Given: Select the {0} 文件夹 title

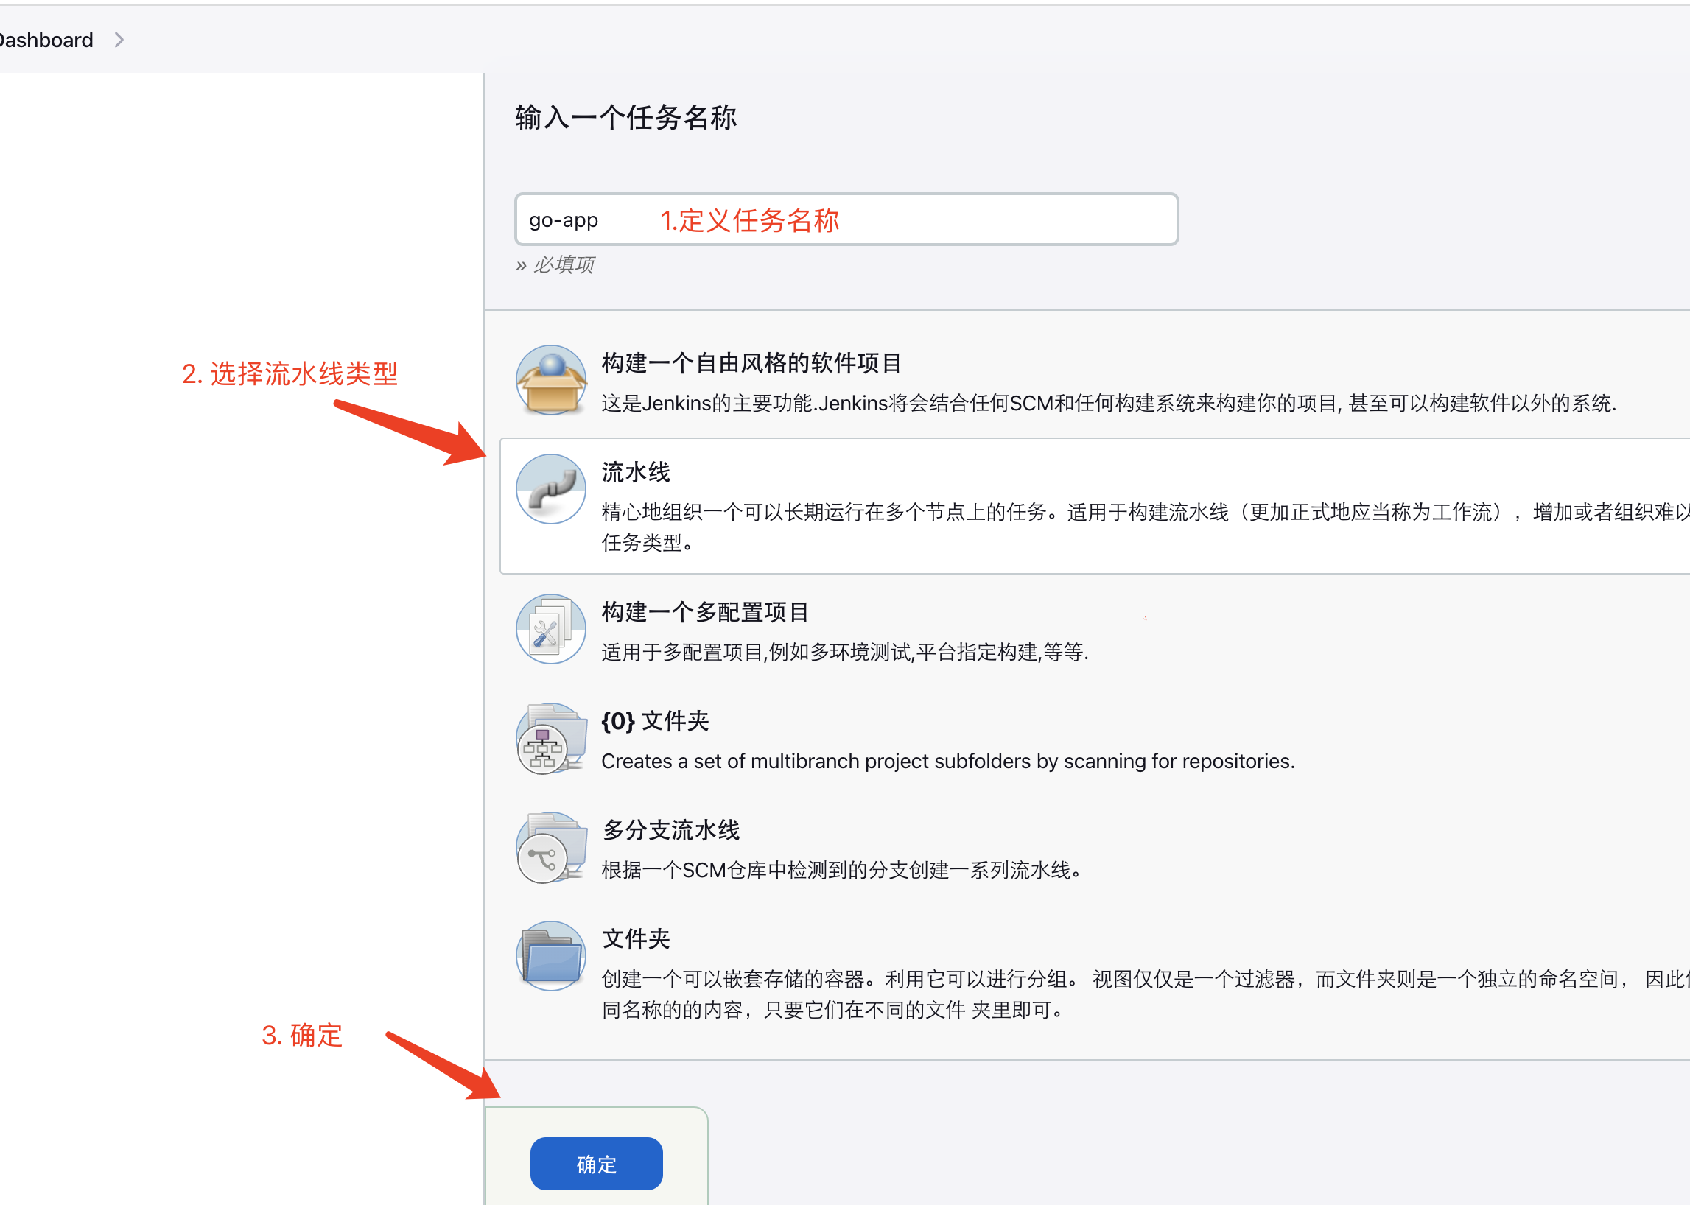Looking at the screenshot, I should (x=655, y=720).
